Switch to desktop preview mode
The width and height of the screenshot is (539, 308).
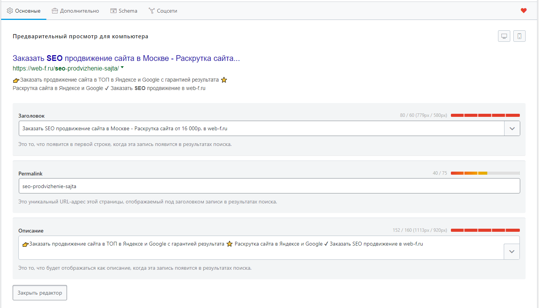click(504, 36)
